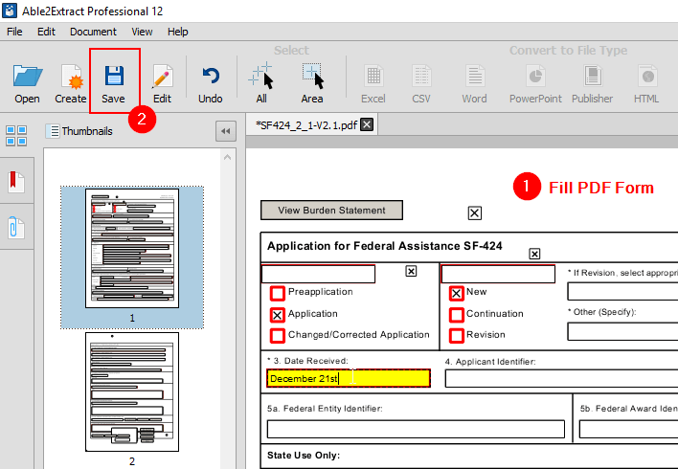The height and width of the screenshot is (469, 678).
Task: Open the File menu
Action: [14, 32]
